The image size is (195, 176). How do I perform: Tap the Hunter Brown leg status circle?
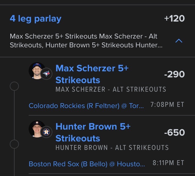tap(14, 144)
